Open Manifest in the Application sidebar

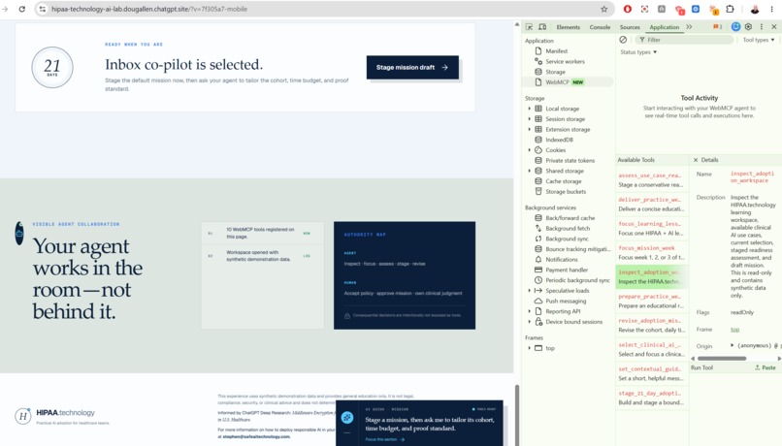556,50
